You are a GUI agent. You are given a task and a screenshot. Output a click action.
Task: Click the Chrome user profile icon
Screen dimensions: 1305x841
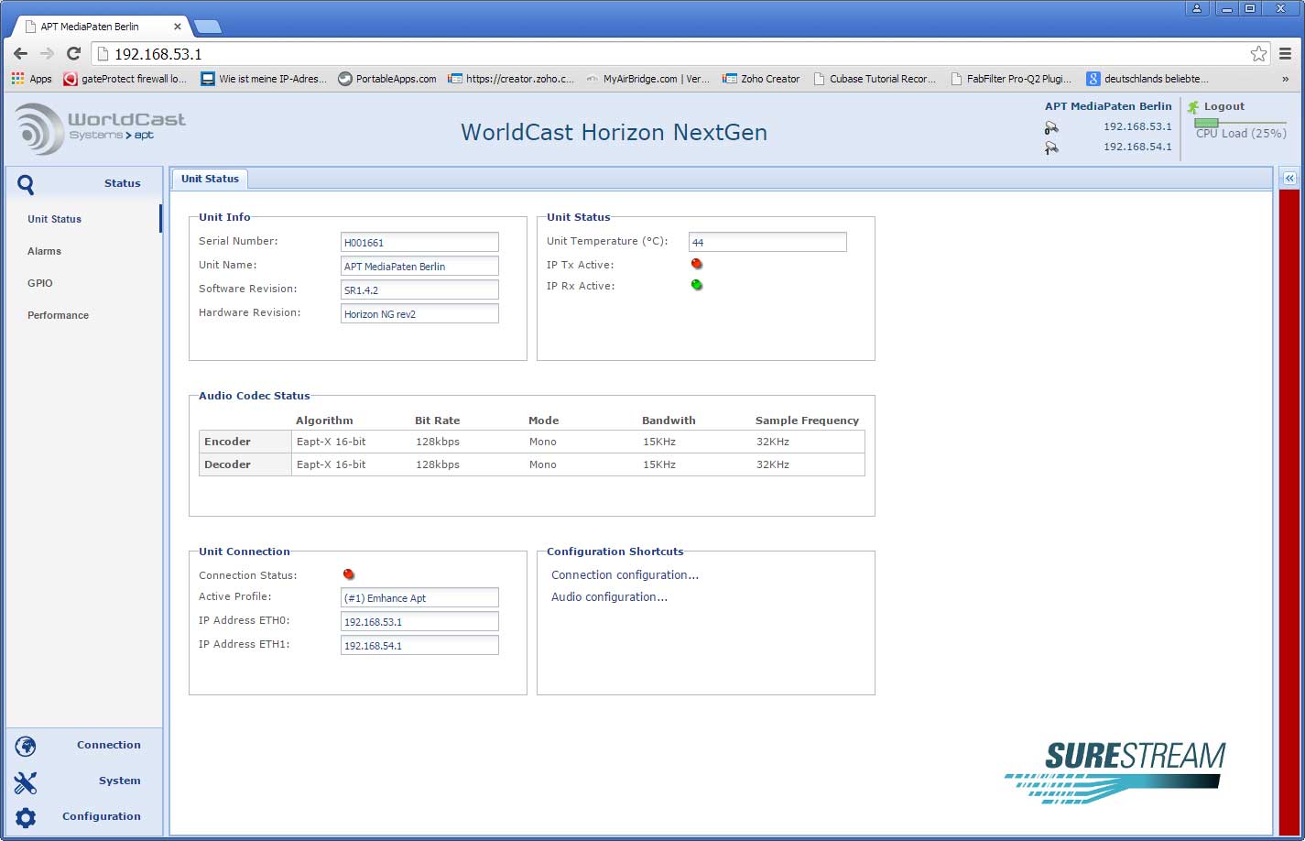click(x=1197, y=8)
